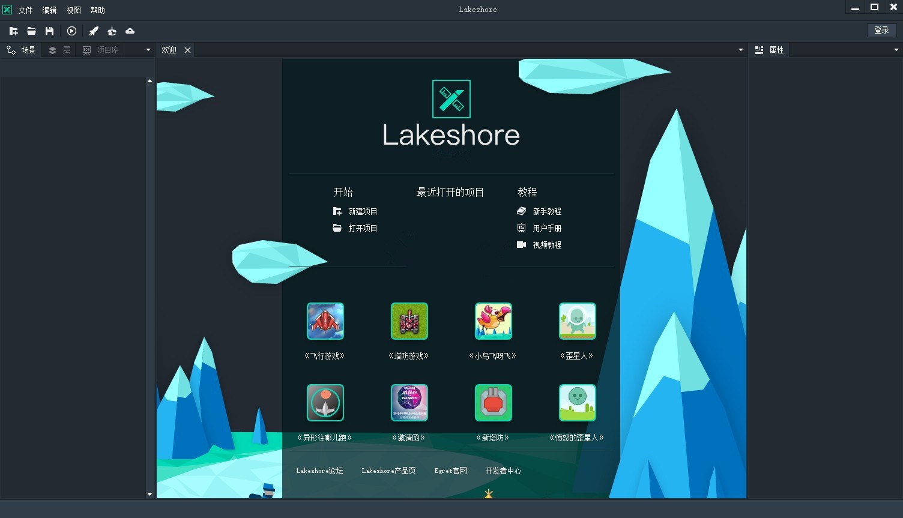
Task: Switch to the 场景 (Scene) panel
Action: [x=22, y=50]
